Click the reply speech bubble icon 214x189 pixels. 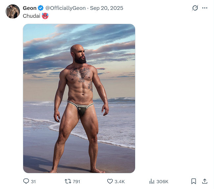[x=26, y=181]
